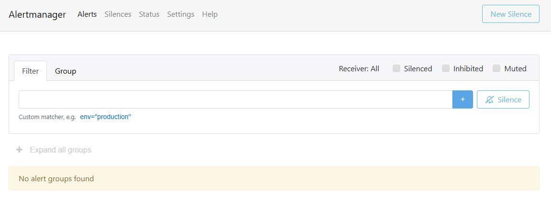Go to the Status page
Screen dimensions: 551x197
coord(149,14)
